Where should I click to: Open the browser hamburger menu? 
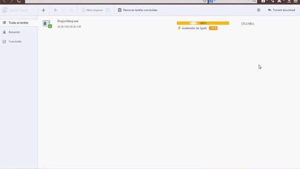296,1
